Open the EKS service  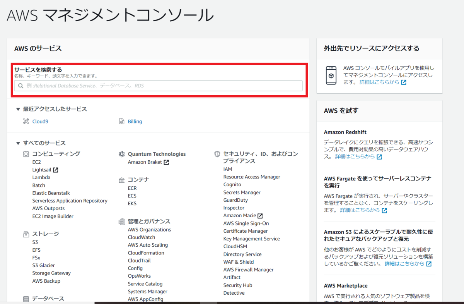click(132, 203)
